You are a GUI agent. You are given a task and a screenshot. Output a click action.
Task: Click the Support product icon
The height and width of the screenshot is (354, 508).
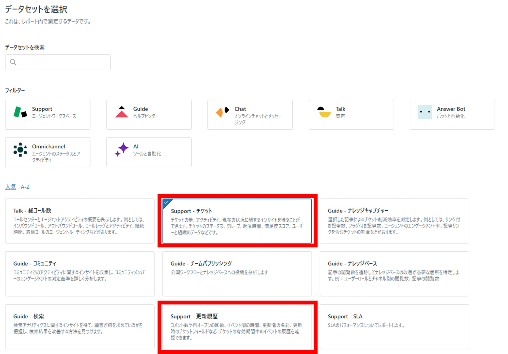pos(20,112)
